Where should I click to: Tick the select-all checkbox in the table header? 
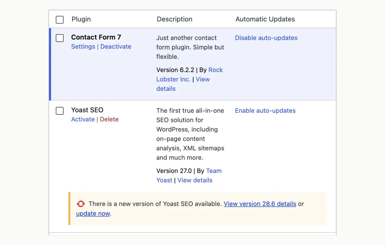60,20
